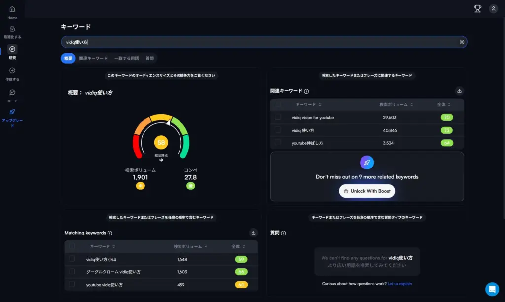The width and height of the screenshot is (505, 302).
Task: Select all rows in 関連キーワード table
Action: click(278, 104)
